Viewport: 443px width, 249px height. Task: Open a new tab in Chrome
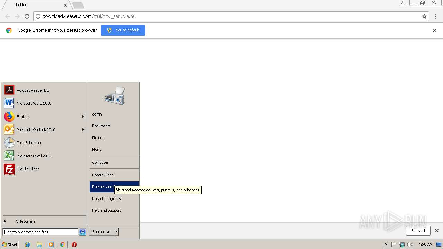[78, 5]
